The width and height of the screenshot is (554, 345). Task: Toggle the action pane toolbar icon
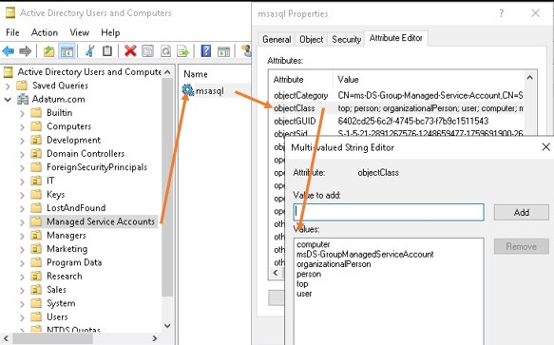coord(223,51)
